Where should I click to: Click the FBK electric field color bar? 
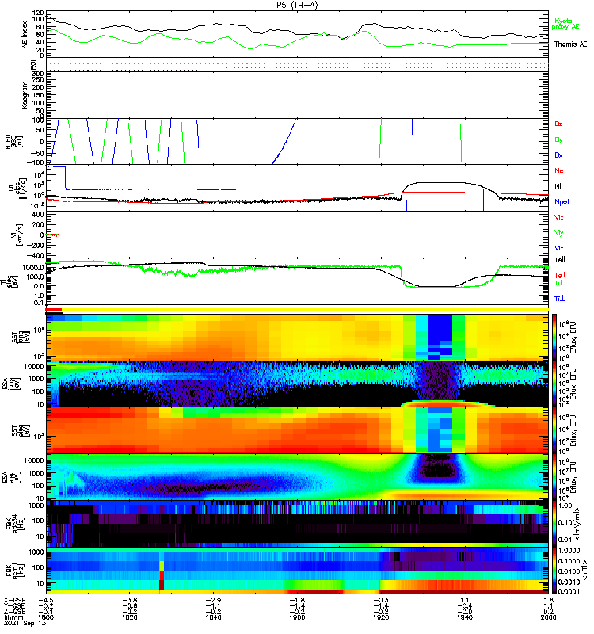coord(554,524)
